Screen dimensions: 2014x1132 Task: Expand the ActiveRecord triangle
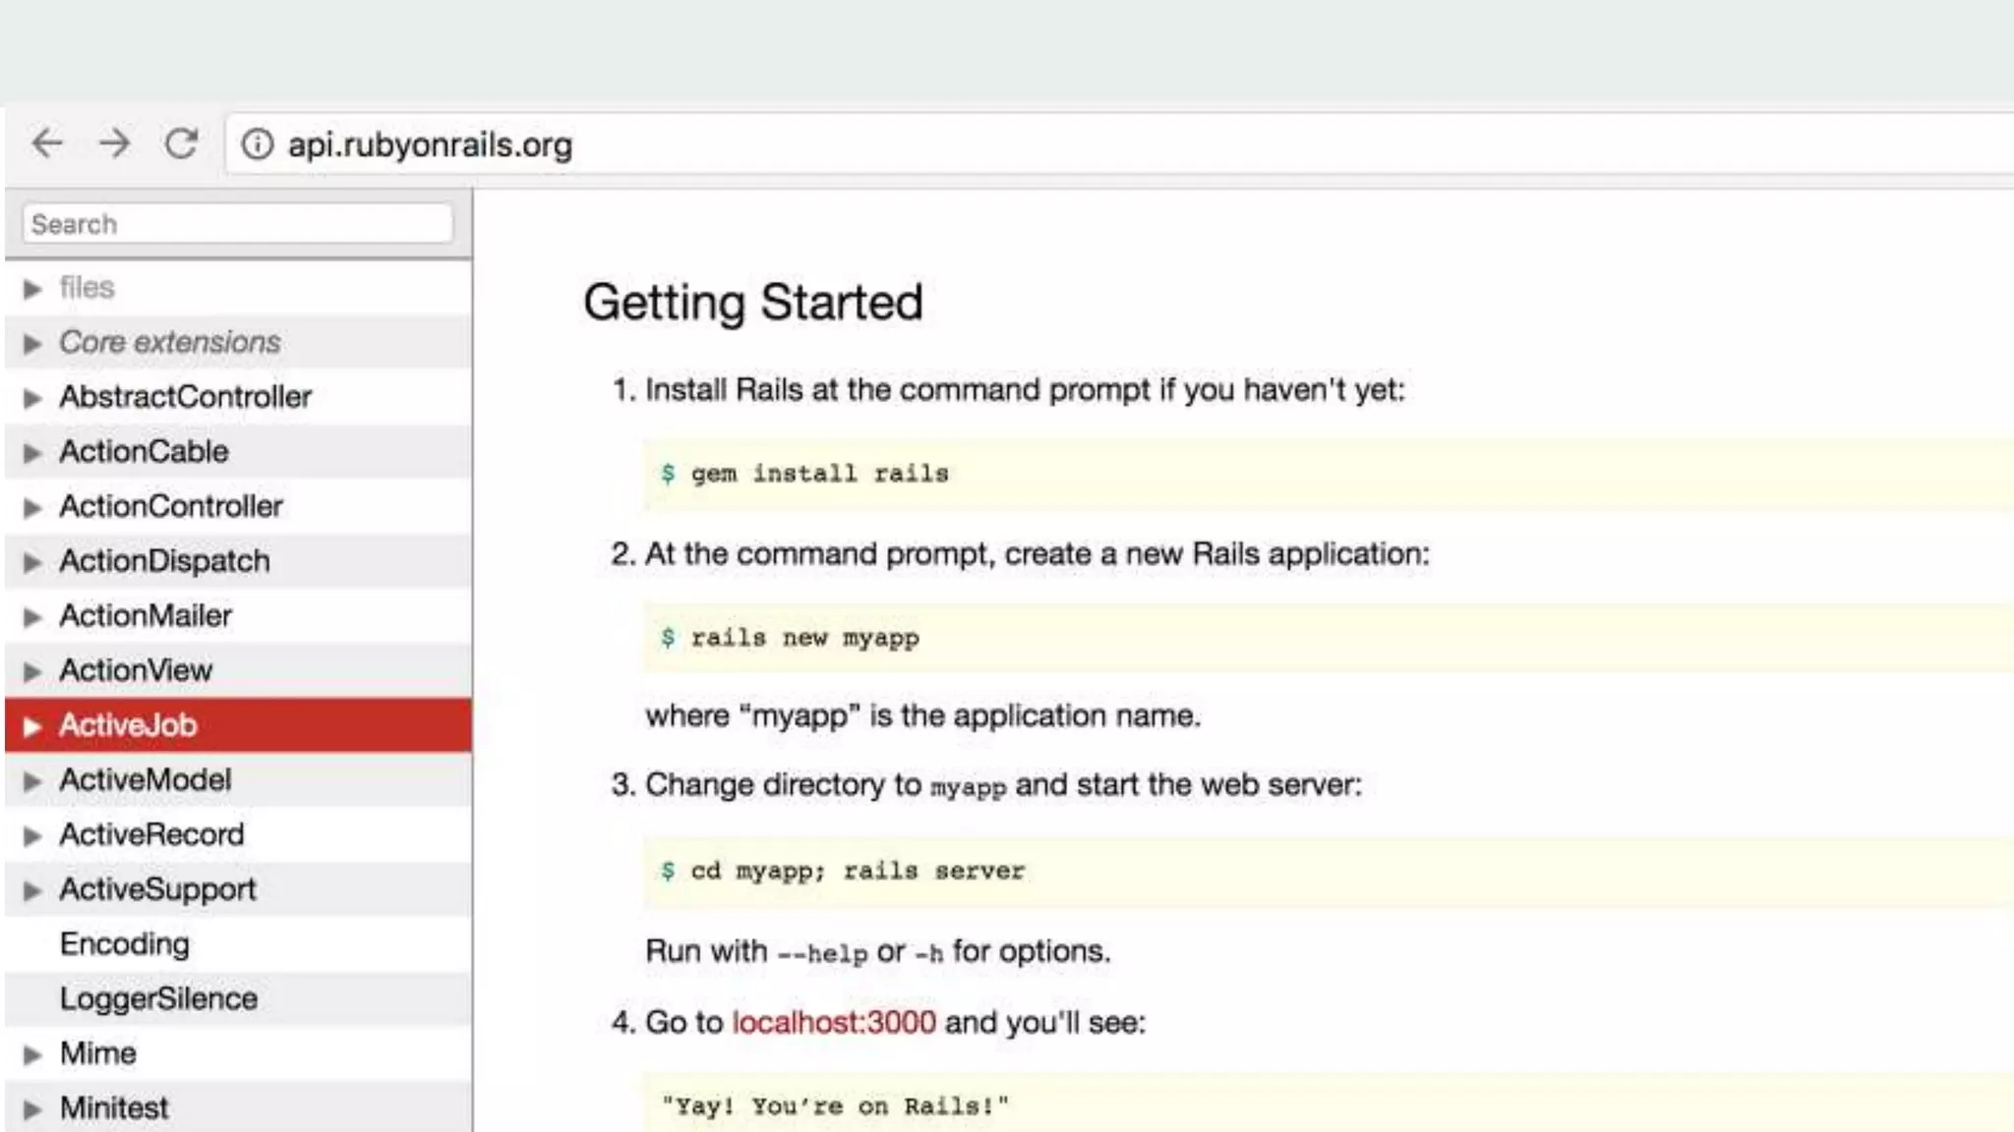pos(32,836)
